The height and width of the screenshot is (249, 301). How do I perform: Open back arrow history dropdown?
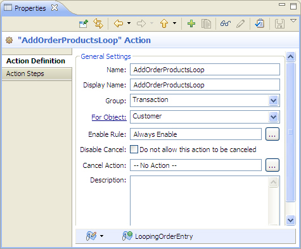(x=129, y=23)
